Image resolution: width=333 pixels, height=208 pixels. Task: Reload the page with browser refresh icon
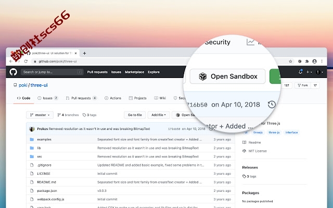coord(25,61)
